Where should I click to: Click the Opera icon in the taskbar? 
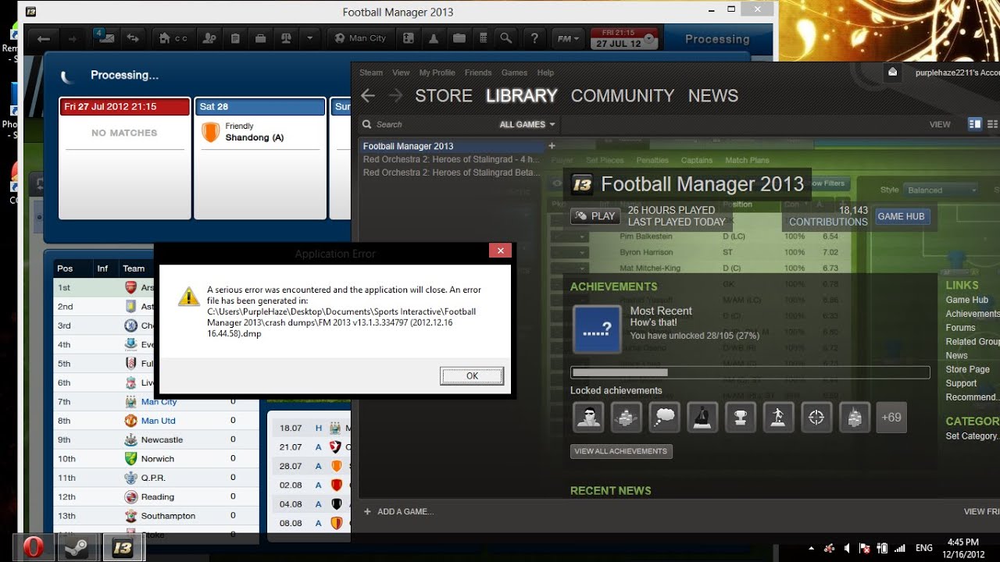34,547
